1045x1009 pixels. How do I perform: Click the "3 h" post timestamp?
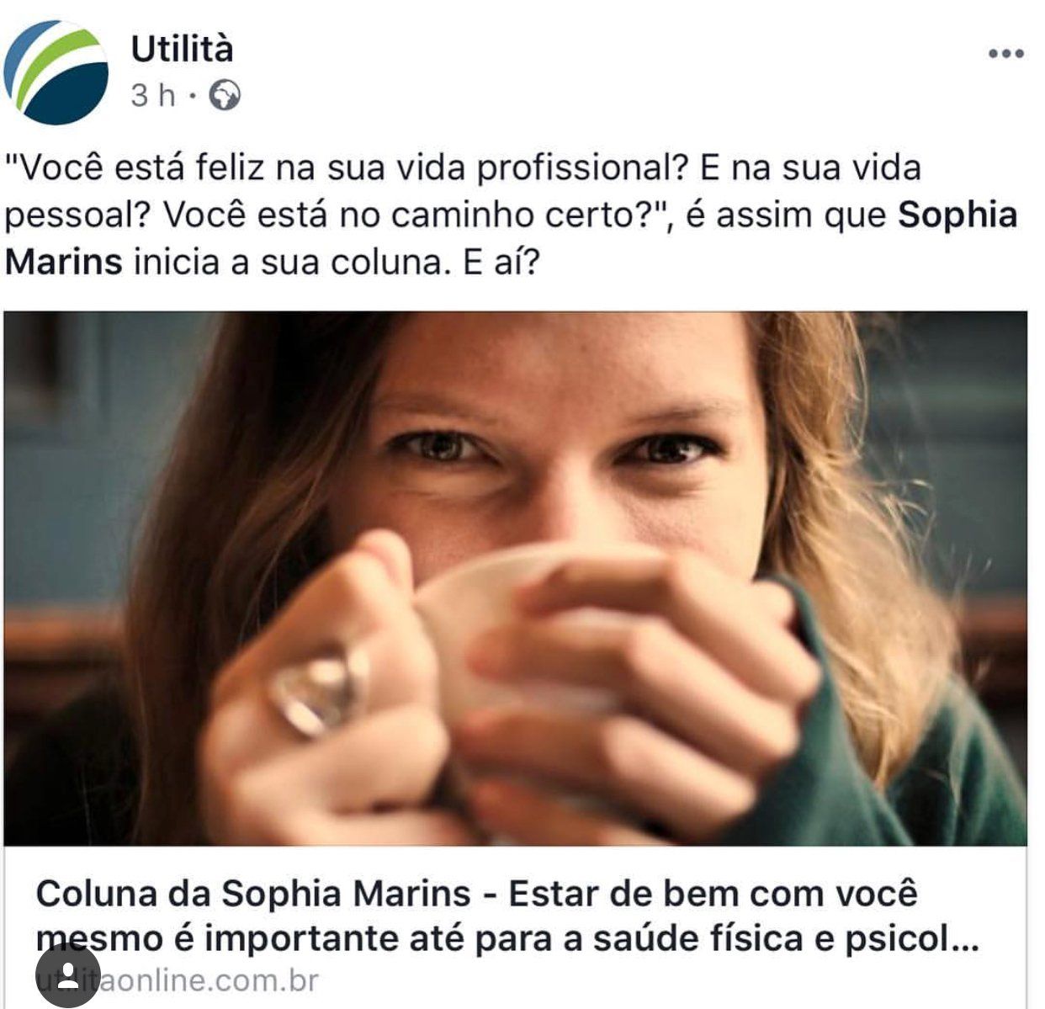click(x=153, y=95)
